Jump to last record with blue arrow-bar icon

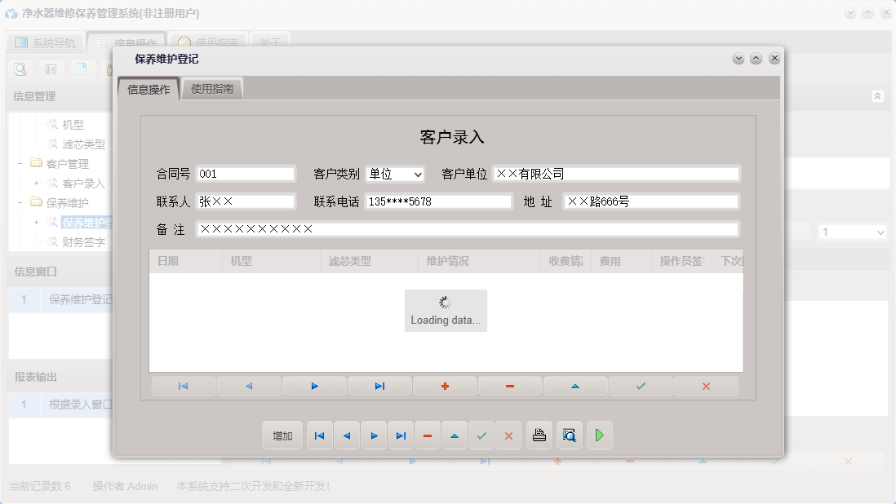379,385
